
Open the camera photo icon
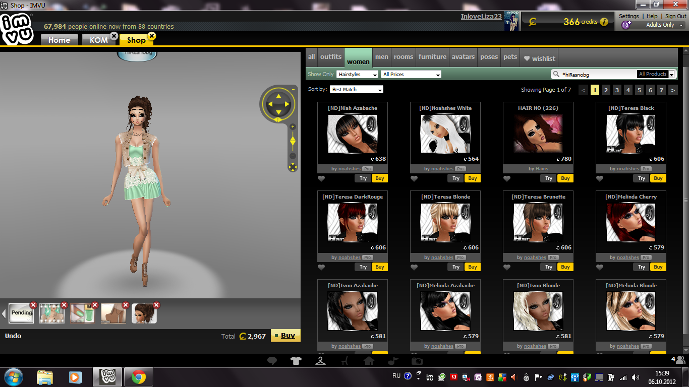(417, 361)
